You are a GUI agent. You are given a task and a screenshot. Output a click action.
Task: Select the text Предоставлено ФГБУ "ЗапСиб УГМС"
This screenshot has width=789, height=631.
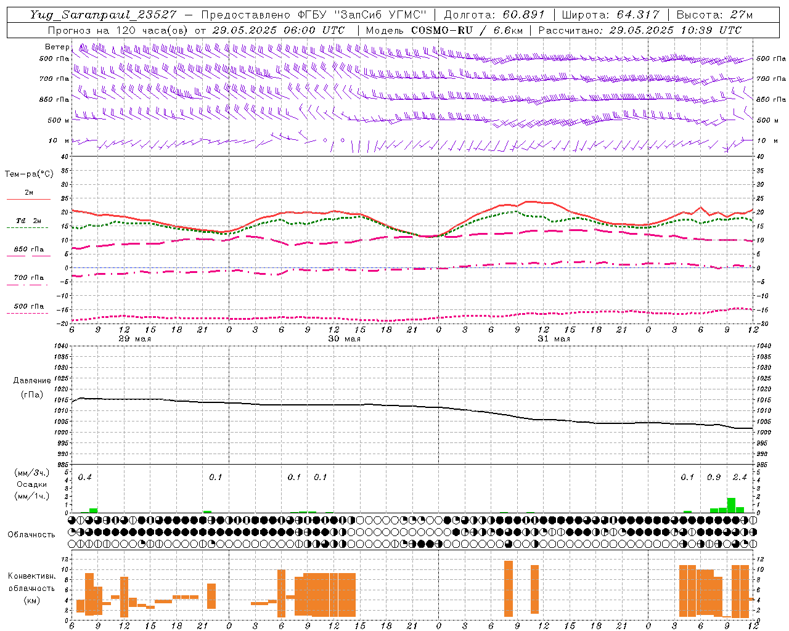[x=314, y=15]
